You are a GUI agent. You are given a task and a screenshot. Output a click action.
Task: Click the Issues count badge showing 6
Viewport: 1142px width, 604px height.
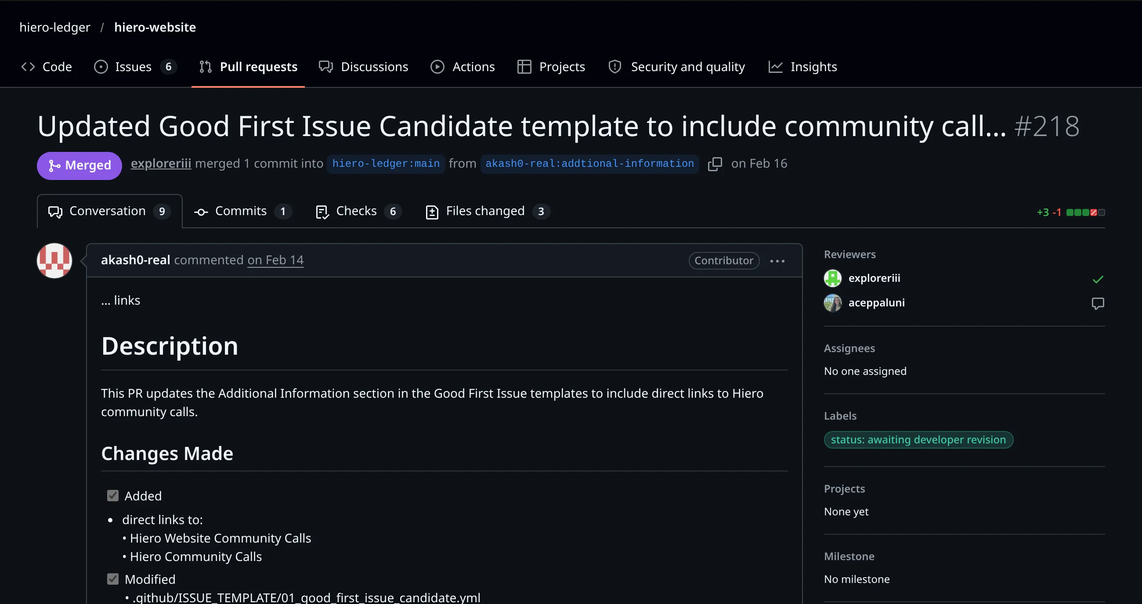tap(169, 66)
